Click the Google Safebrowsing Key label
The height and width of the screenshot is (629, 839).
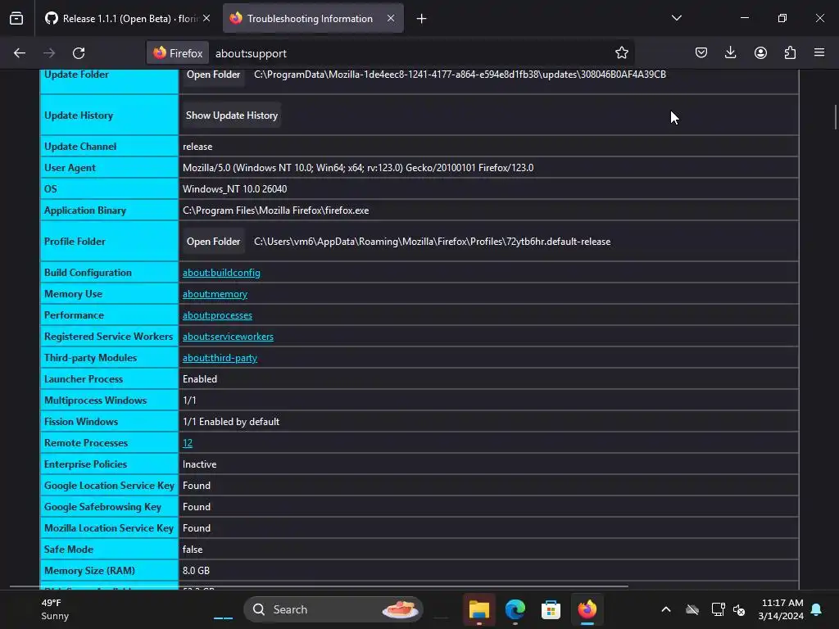[x=102, y=507]
